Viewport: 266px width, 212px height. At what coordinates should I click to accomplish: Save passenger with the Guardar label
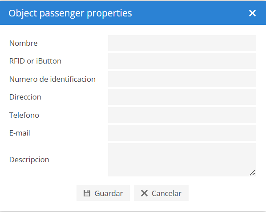click(109, 193)
